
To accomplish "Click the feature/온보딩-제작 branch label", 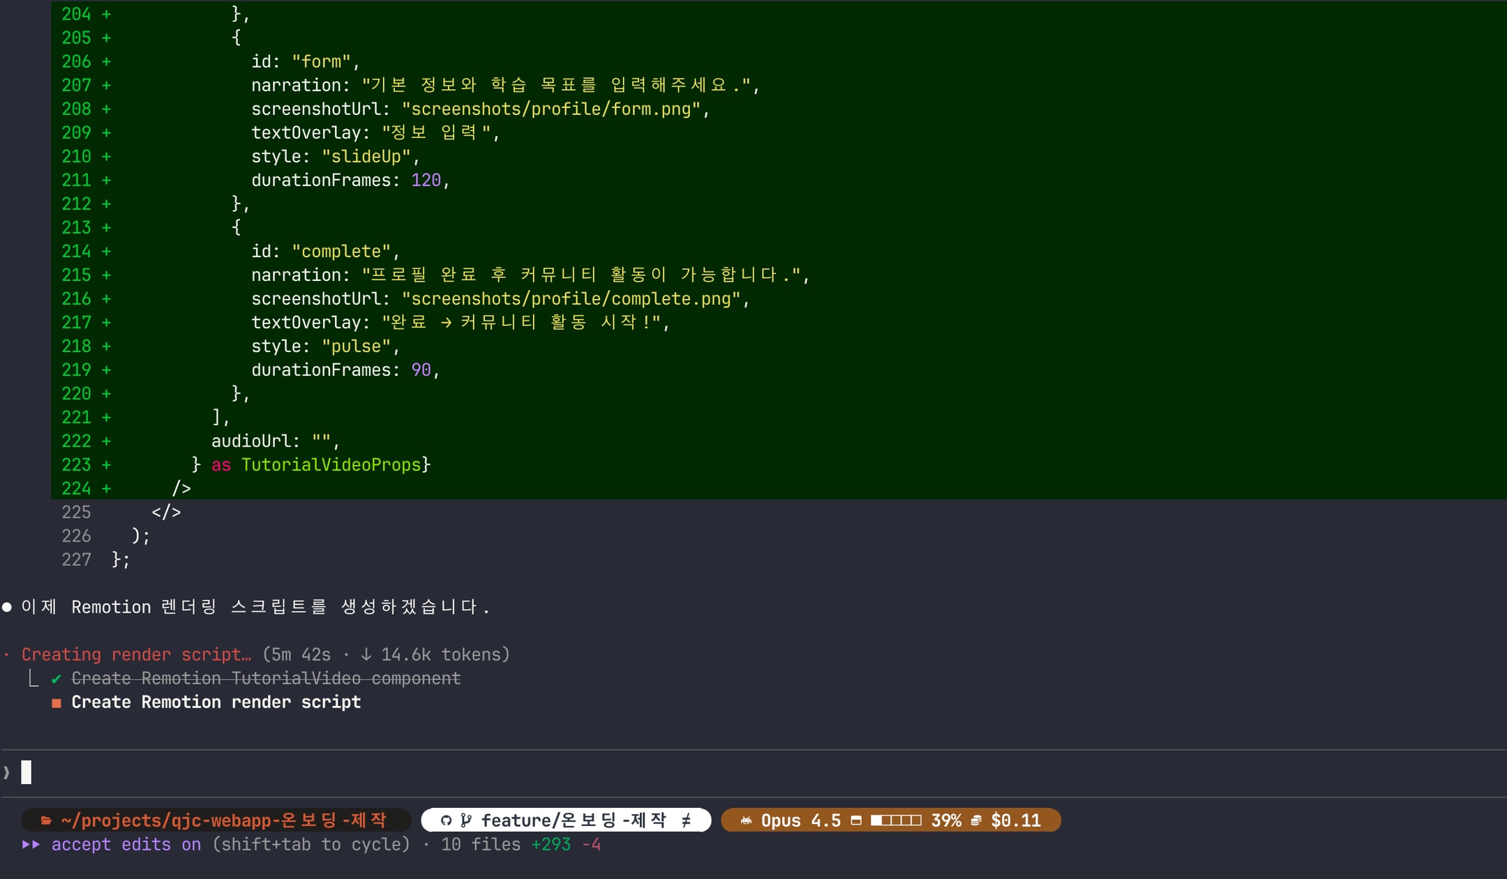I will tap(573, 820).
